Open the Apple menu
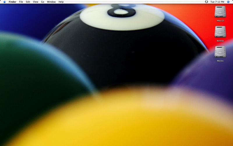The image size is (233, 146). [x=4, y=2]
